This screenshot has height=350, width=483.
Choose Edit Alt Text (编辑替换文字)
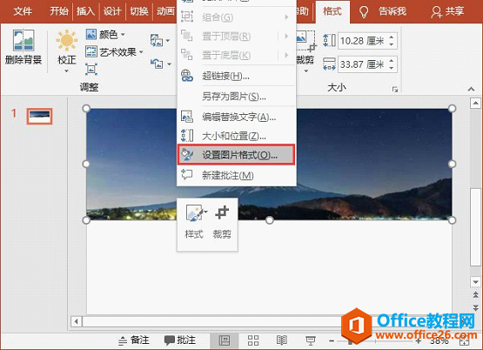(x=236, y=117)
